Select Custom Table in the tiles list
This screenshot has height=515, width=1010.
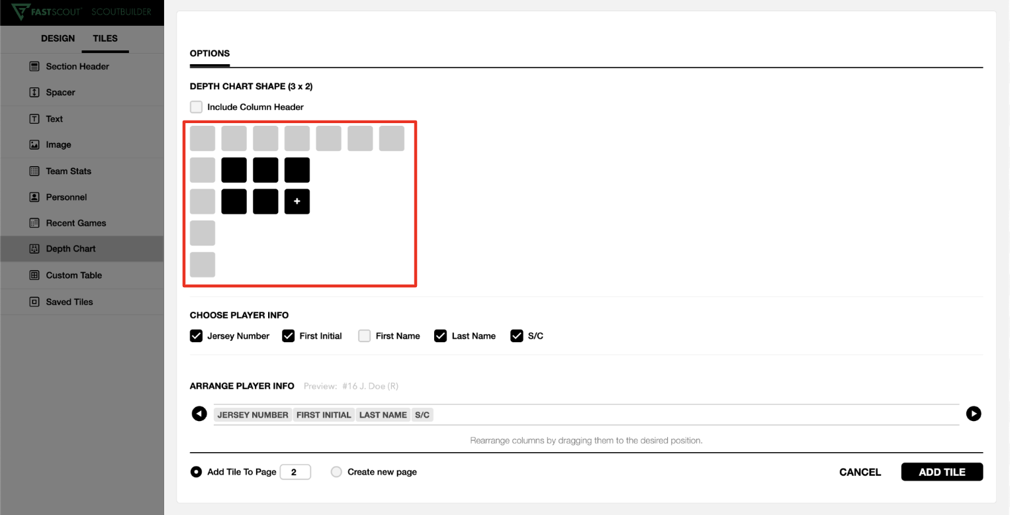click(x=81, y=275)
